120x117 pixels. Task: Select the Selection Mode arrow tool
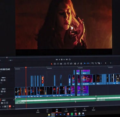tap(52, 64)
